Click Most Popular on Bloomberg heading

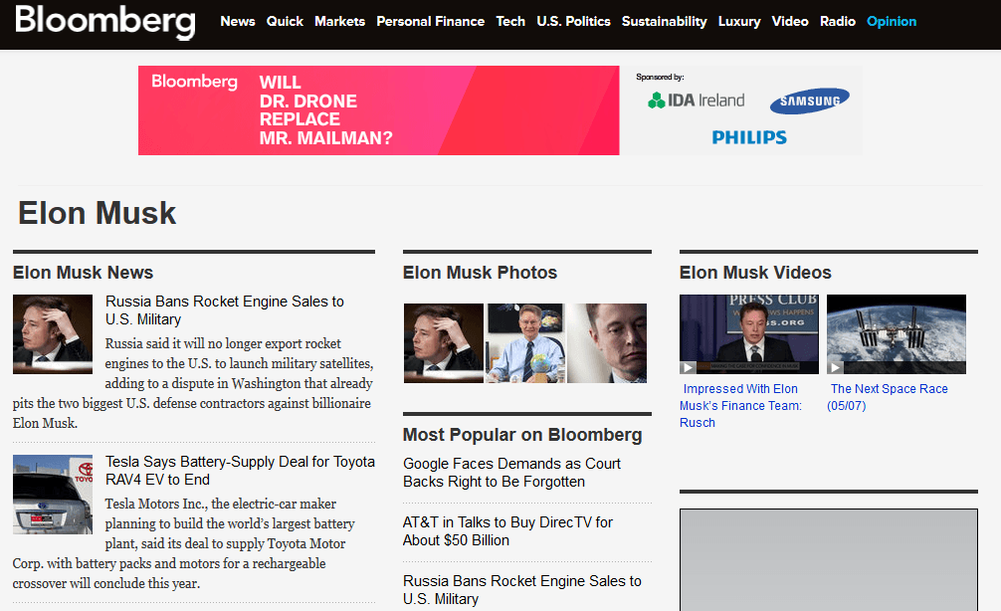tap(522, 435)
